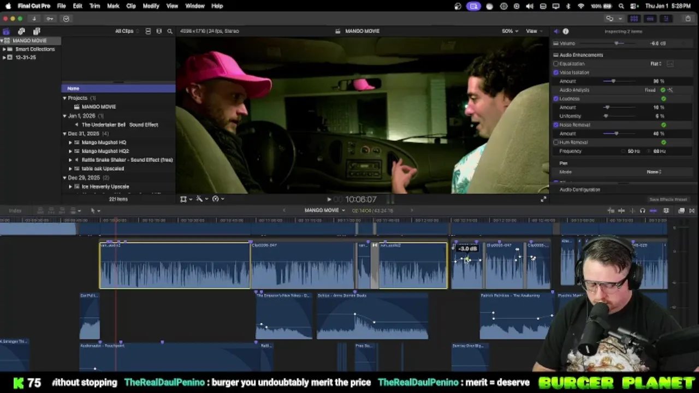699x393 pixels.
Task: Play the viewer from current position
Action: click(329, 200)
